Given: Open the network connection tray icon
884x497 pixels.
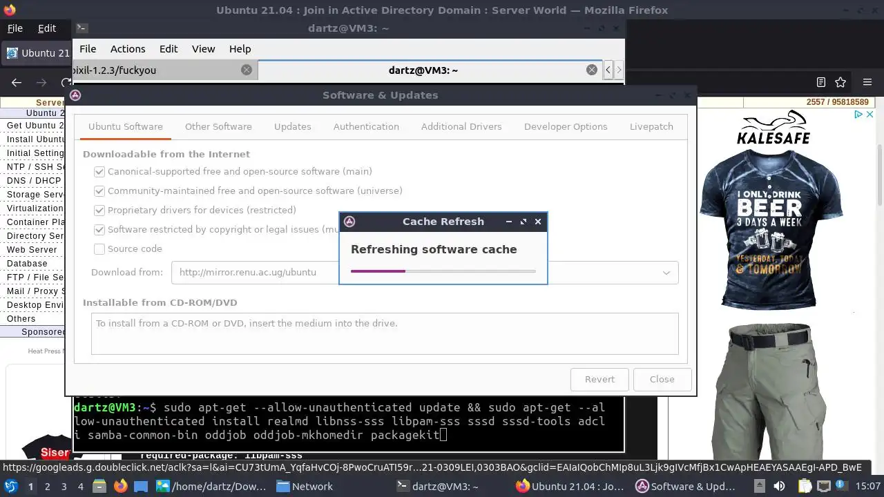Looking at the screenshot, I should click(x=824, y=487).
